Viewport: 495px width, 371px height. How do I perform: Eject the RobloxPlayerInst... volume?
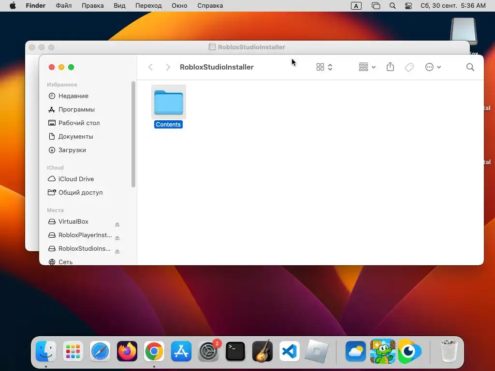click(117, 238)
